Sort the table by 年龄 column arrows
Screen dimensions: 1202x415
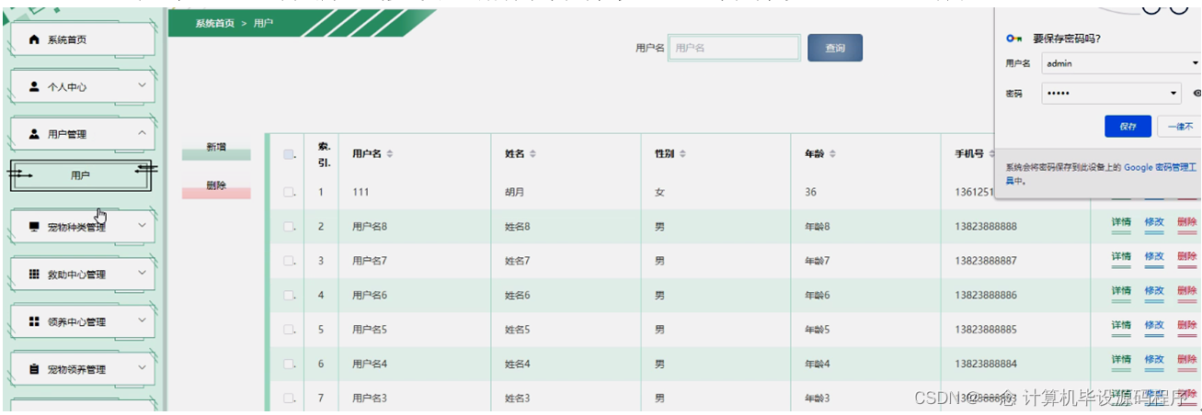tap(832, 154)
